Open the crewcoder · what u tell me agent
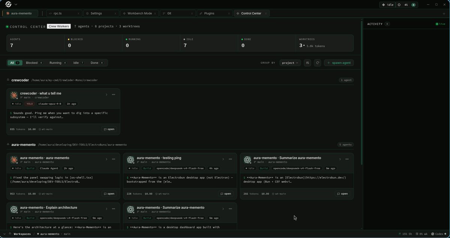 point(109,129)
